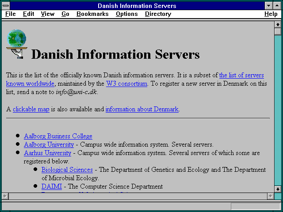Click the horizontal scrollbar track
283x212 pixels.
point(138,196)
